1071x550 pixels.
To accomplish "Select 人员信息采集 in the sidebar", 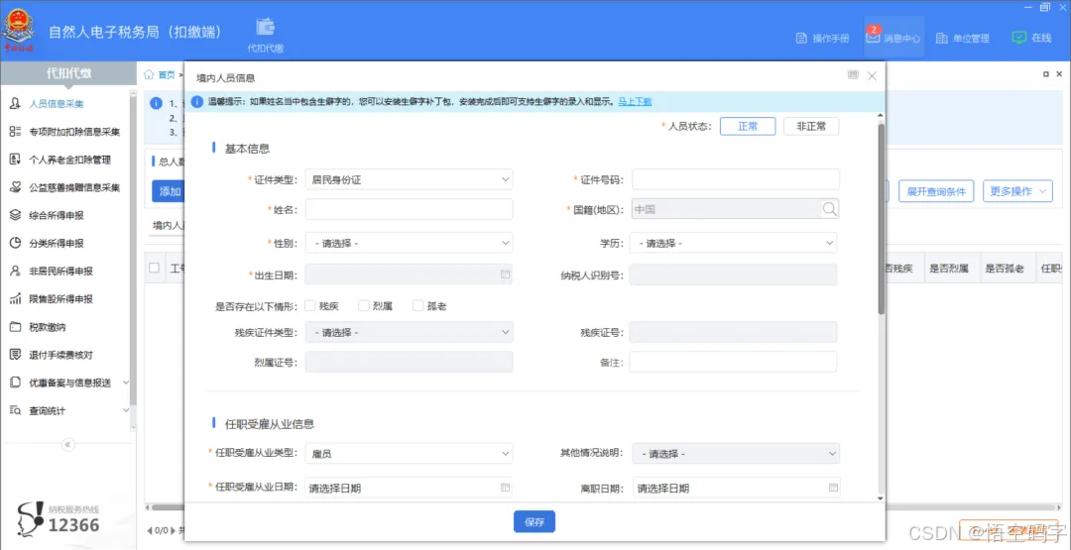I will [57, 104].
